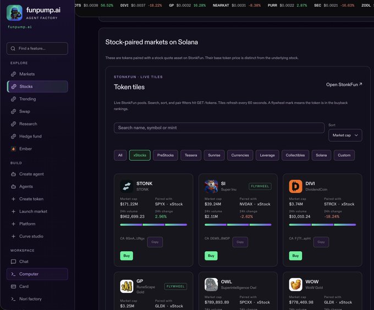Click the Markets link icon

click(x=13, y=74)
